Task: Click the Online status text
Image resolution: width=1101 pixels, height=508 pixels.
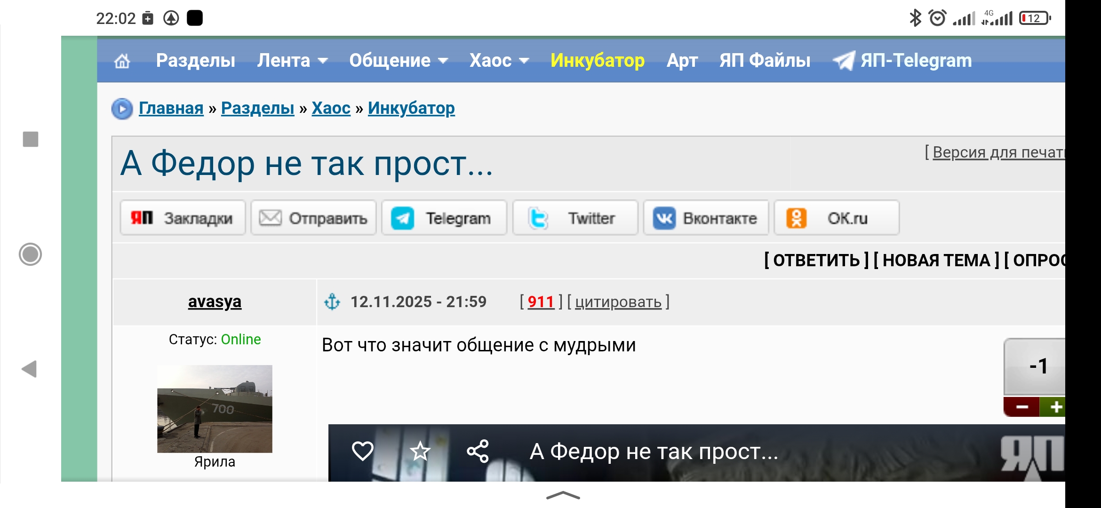Action: [241, 339]
